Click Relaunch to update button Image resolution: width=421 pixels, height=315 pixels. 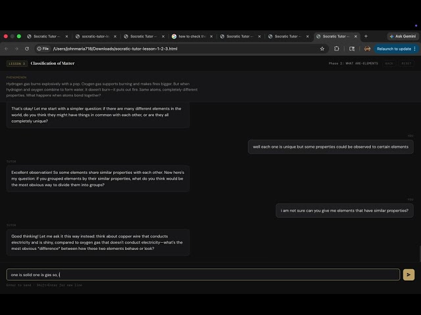point(393,49)
